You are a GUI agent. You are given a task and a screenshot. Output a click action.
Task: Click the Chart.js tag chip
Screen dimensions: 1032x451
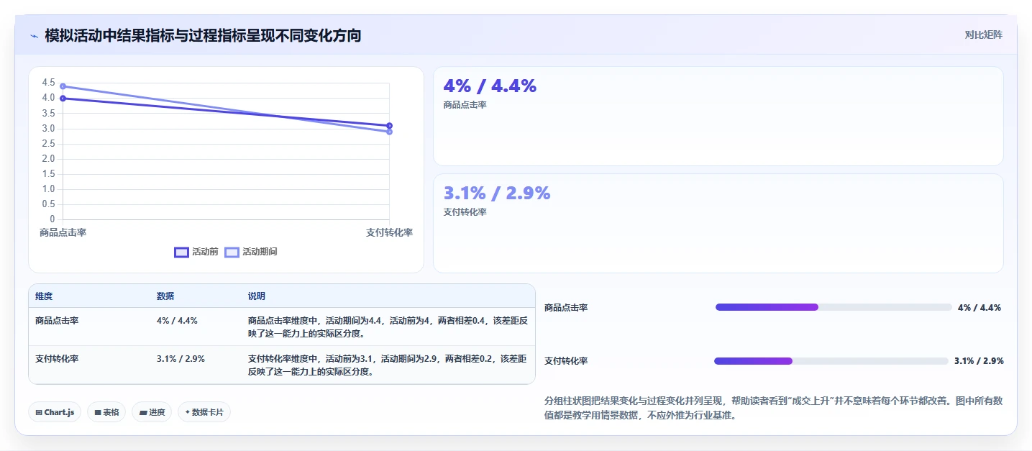click(x=55, y=412)
